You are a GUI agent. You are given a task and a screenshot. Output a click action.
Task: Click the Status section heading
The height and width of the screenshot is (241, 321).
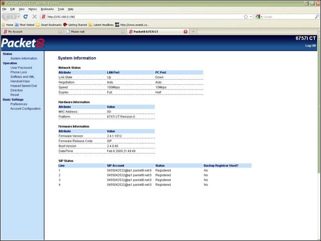pos(8,54)
